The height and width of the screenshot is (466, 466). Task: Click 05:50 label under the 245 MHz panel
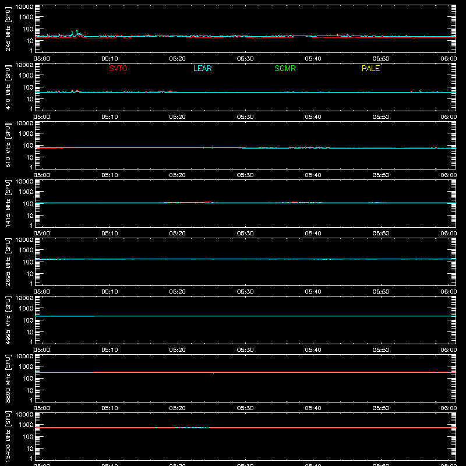(381, 59)
